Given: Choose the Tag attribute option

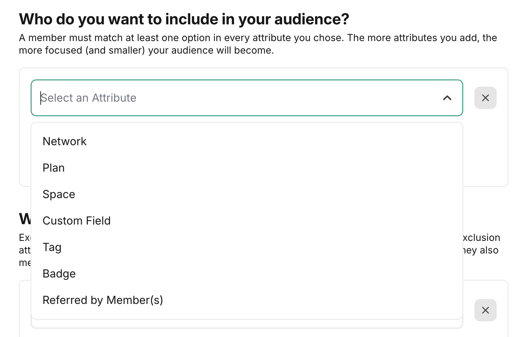Looking at the screenshot, I should click(52, 247).
